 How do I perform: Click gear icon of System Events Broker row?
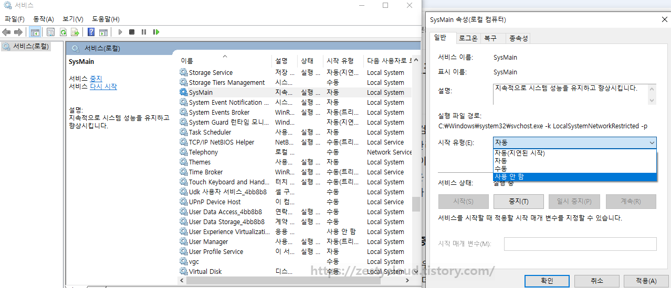183,112
